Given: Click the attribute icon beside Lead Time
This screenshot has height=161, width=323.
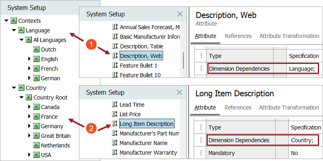Looking at the screenshot, I should click(115, 105).
